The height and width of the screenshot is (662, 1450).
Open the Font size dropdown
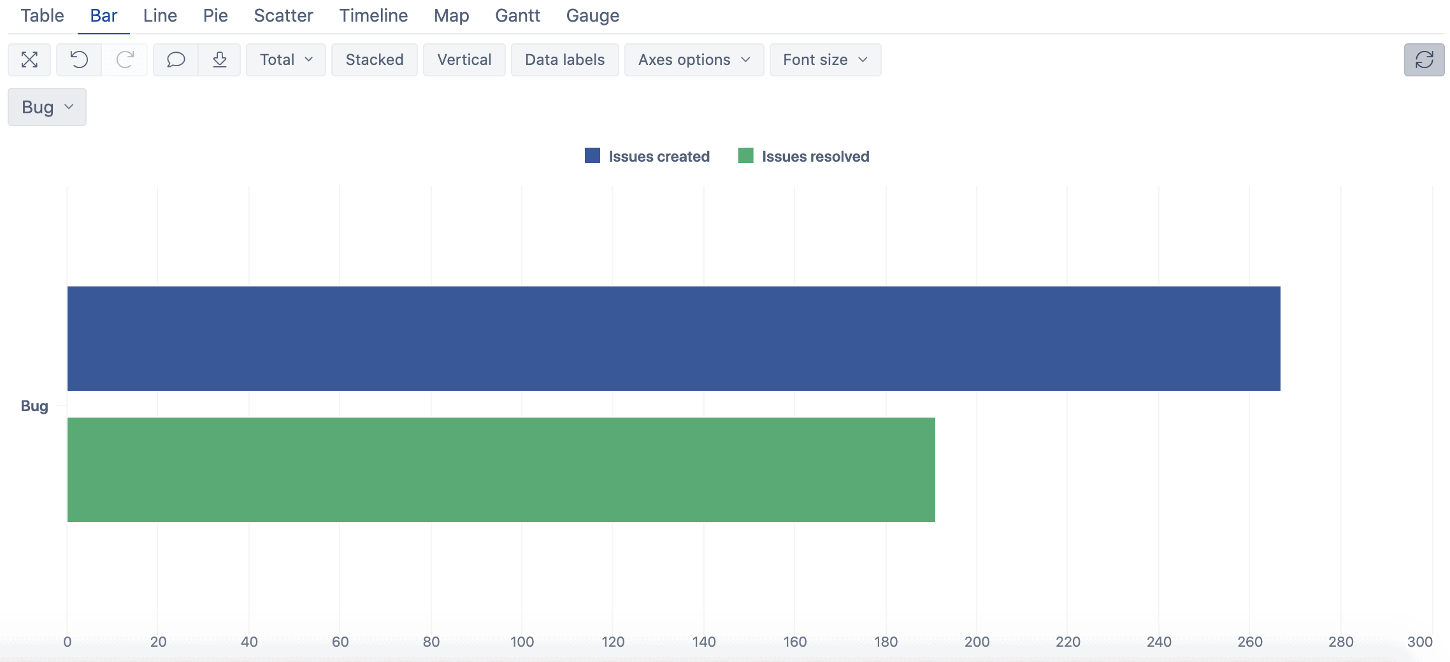825,59
